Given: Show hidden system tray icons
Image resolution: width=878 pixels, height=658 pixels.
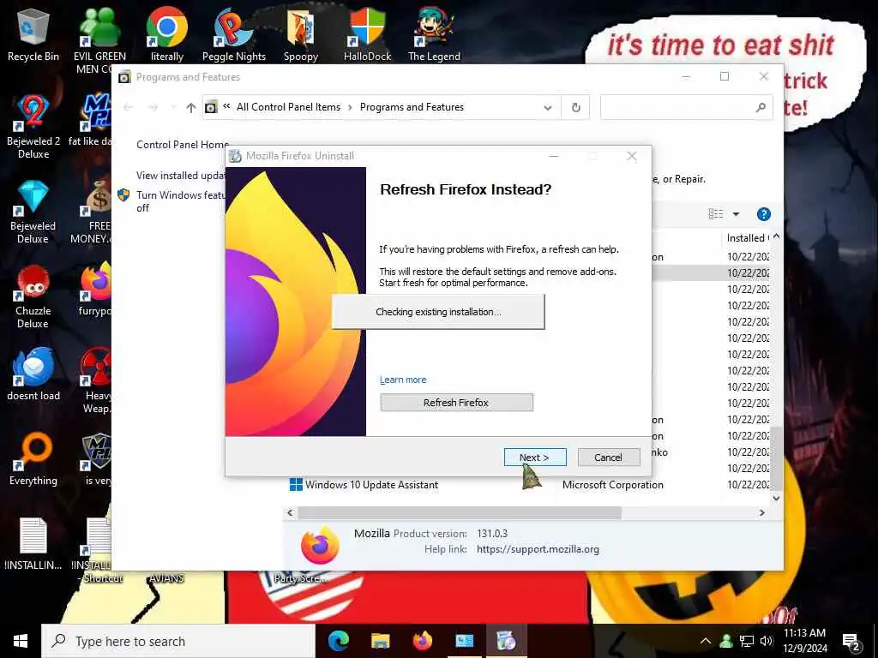Looking at the screenshot, I should [706, 641].
